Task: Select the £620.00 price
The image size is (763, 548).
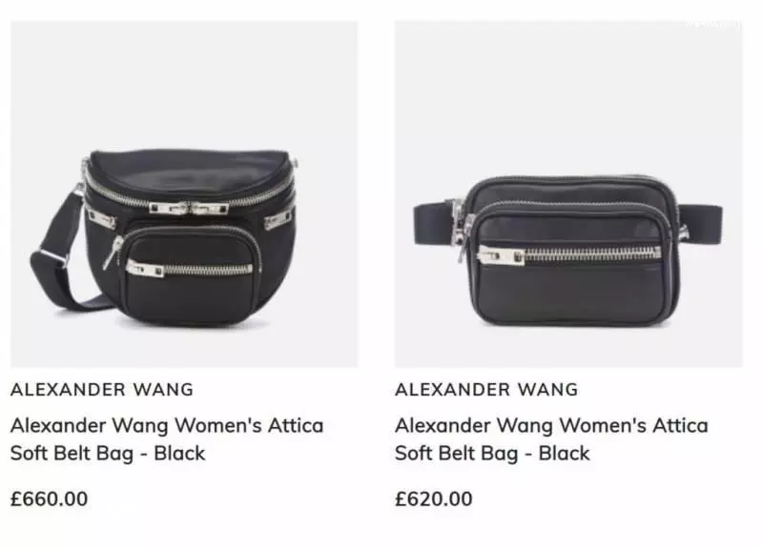Action: [x=434, y=498]
